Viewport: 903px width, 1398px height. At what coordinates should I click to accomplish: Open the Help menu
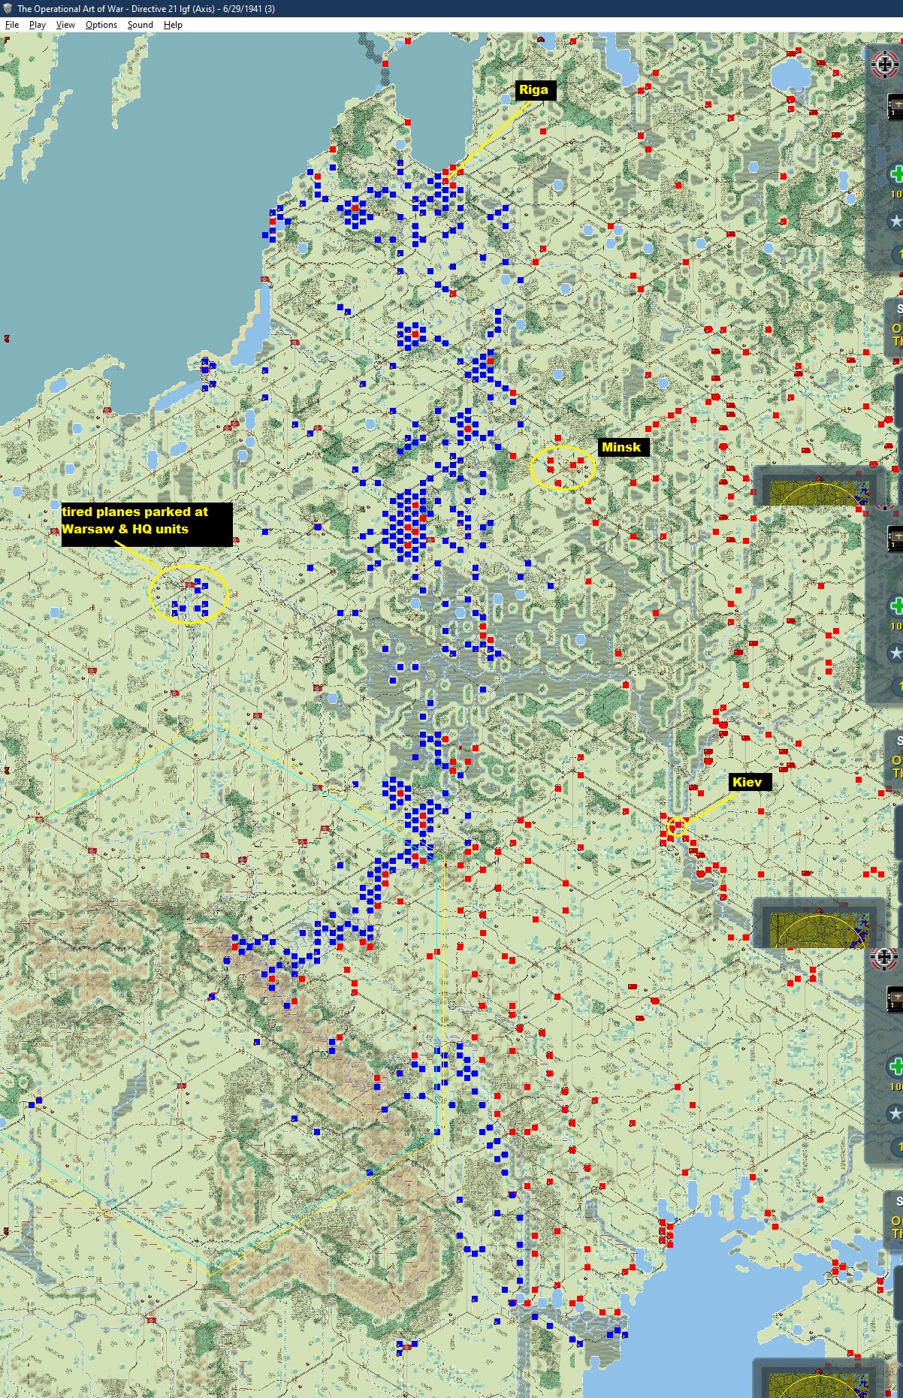coord(173,25)
